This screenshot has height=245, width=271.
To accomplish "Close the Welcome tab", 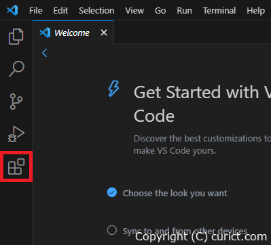I will (104, 32).
